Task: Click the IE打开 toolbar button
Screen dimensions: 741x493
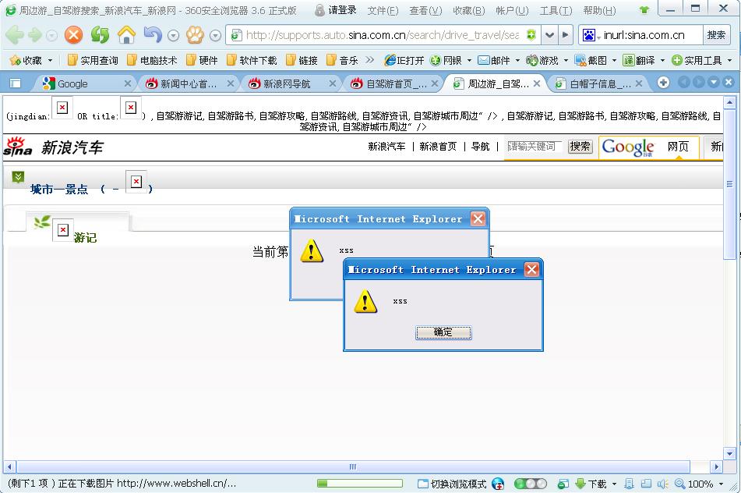Action: (x=404, y=60)
